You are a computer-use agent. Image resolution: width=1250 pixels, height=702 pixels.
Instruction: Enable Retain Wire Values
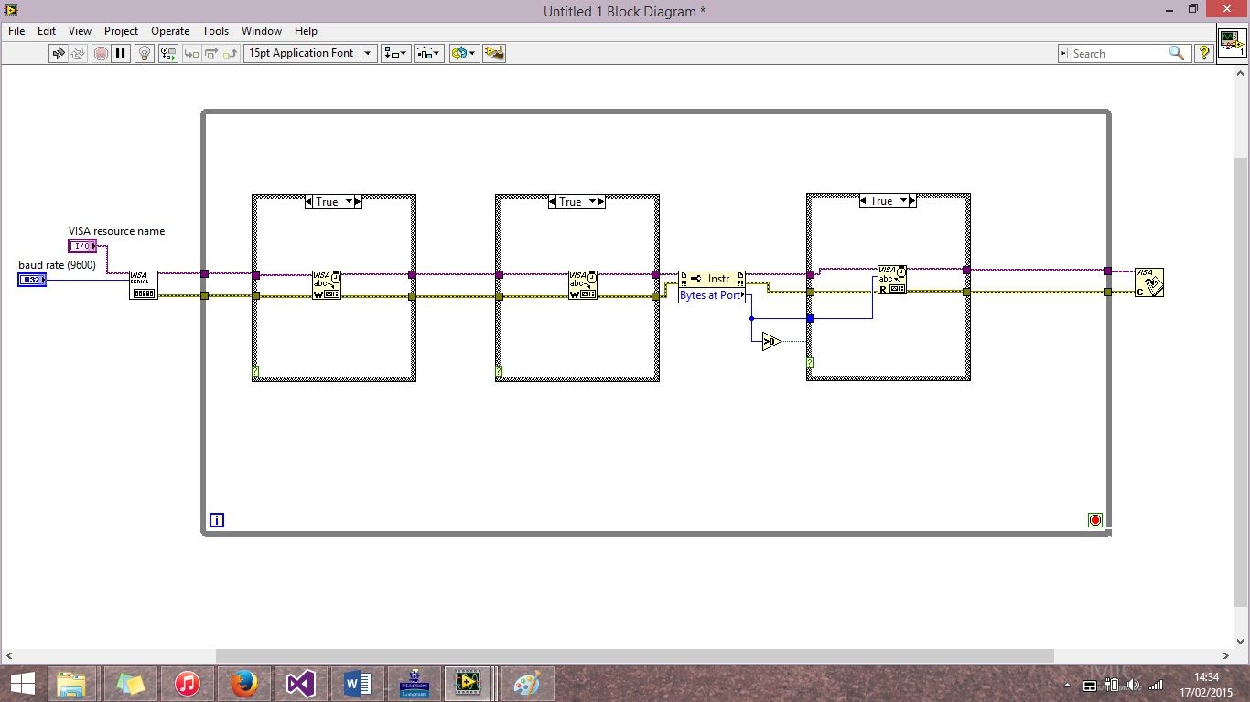(x=168, y=53)
